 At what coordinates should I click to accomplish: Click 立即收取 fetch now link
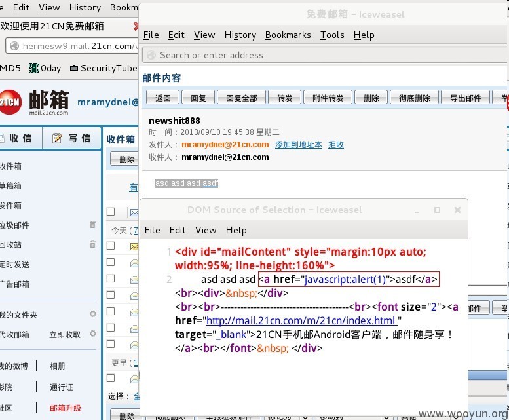65,335
